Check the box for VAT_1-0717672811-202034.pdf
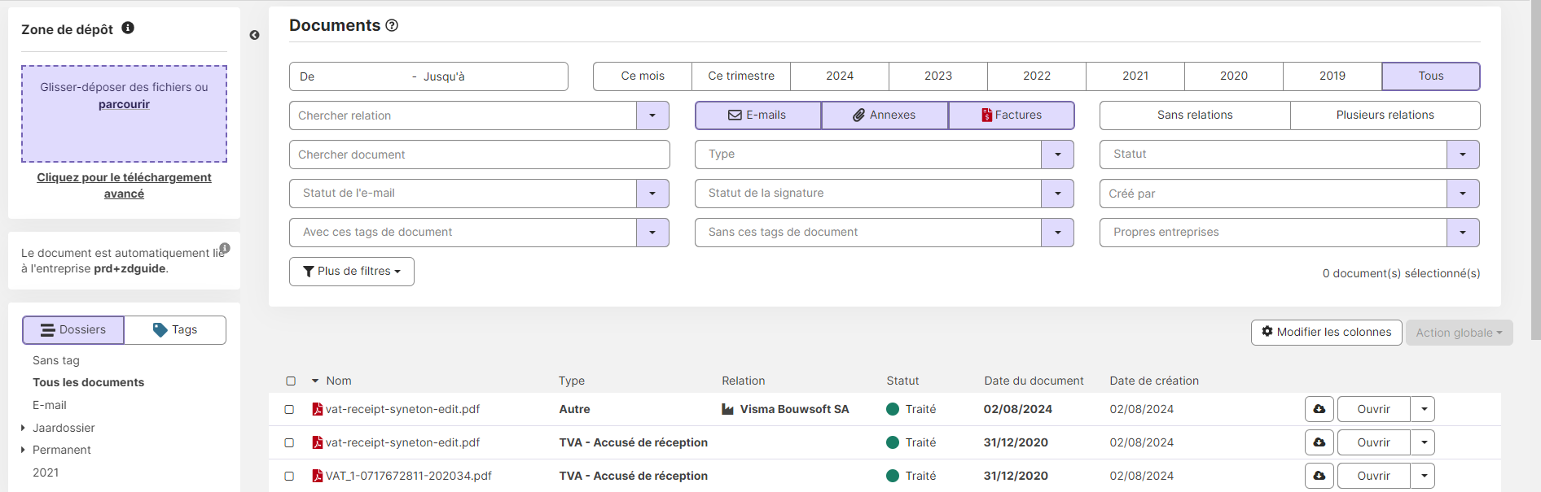The width and height of the screenshot is (1541, 492). coord(289,476)
